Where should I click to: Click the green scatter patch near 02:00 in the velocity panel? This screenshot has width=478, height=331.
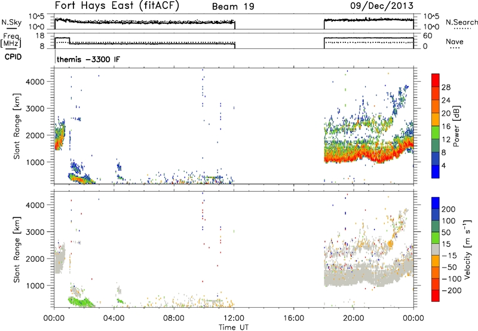pos(81,302)
